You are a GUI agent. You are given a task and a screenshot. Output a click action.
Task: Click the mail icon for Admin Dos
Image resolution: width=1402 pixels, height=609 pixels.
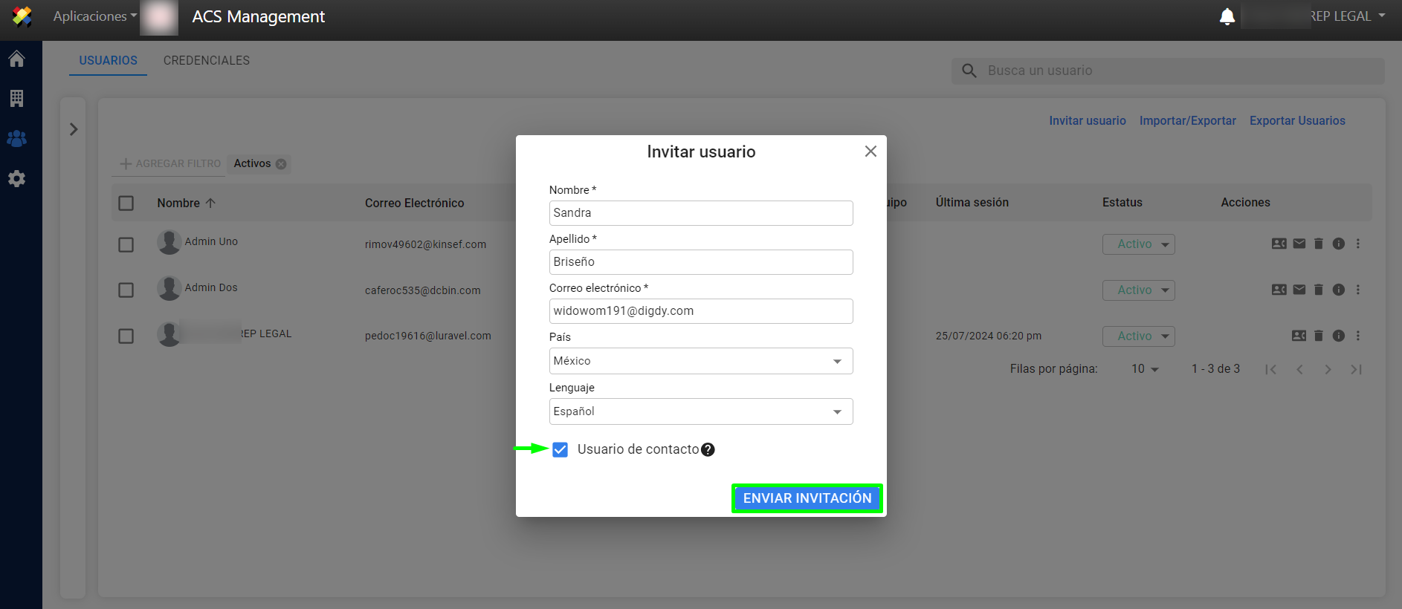1299,290
